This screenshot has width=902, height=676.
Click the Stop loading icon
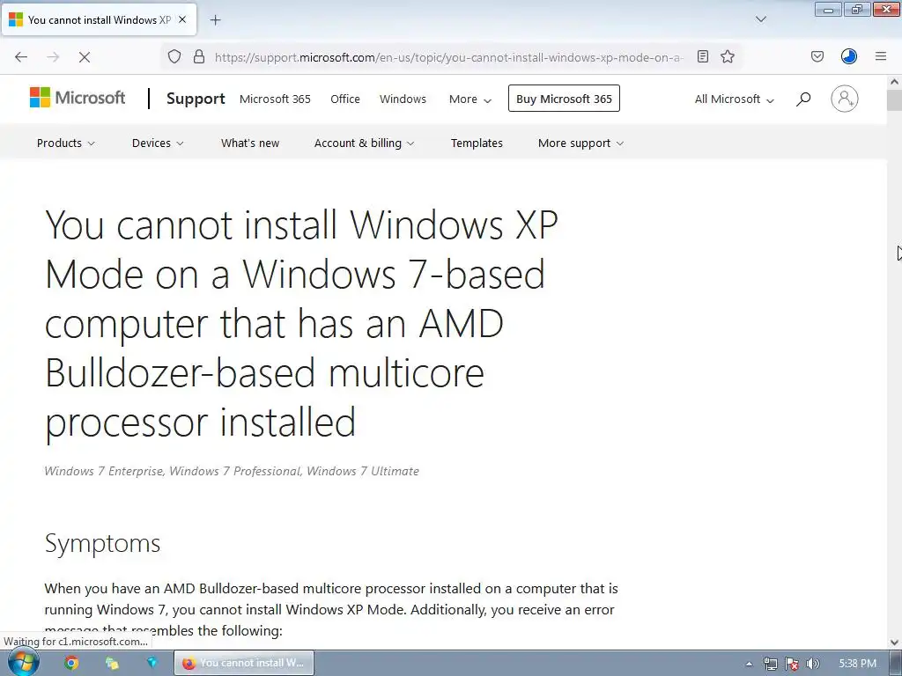(x=84, y=57)
